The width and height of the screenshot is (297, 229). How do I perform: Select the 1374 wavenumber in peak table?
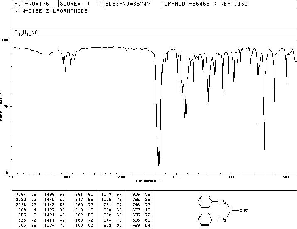pyautogui.click(x=49, y=225)
